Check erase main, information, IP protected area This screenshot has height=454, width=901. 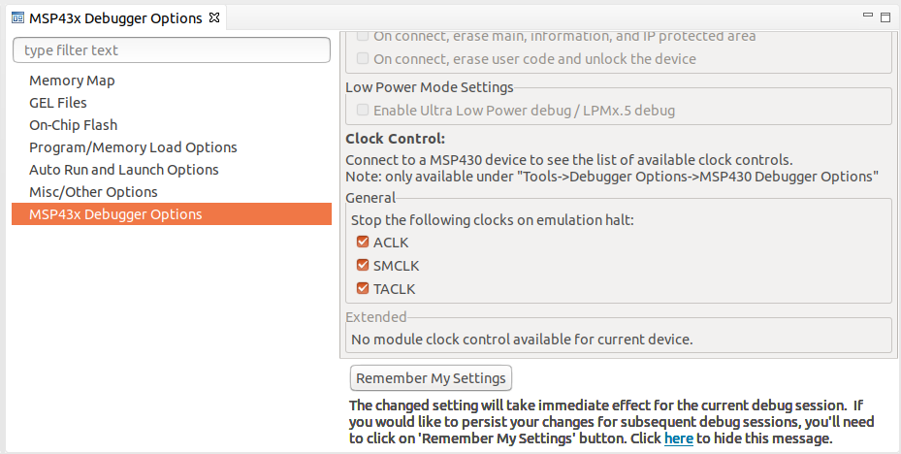coord(364,36)
